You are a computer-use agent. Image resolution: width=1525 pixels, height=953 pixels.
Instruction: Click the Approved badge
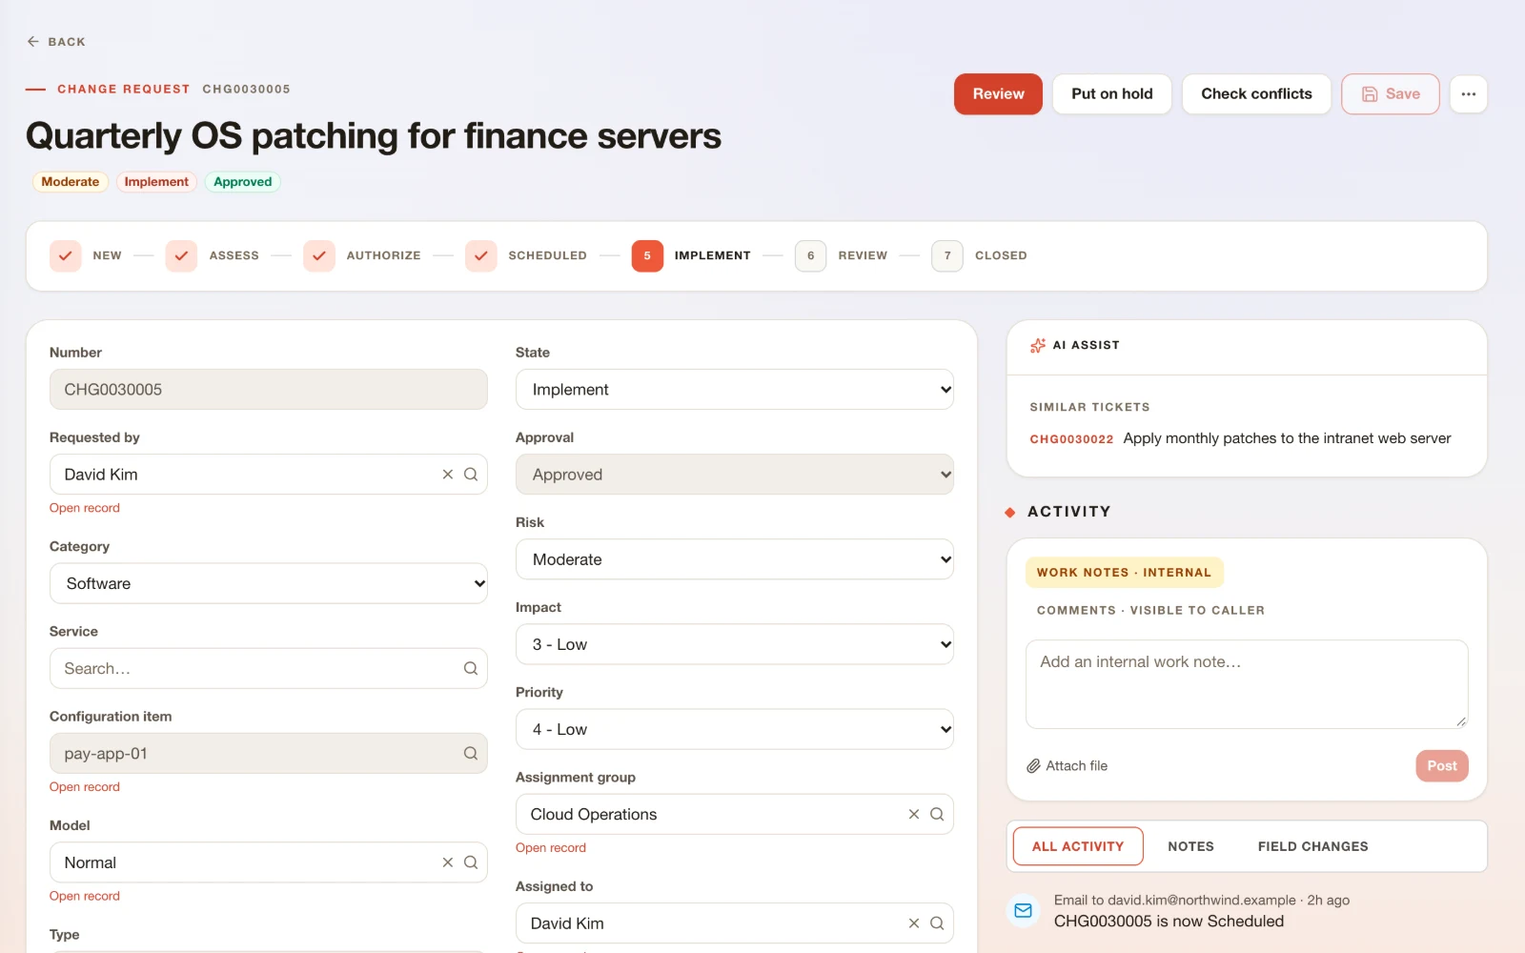point(243,182)
